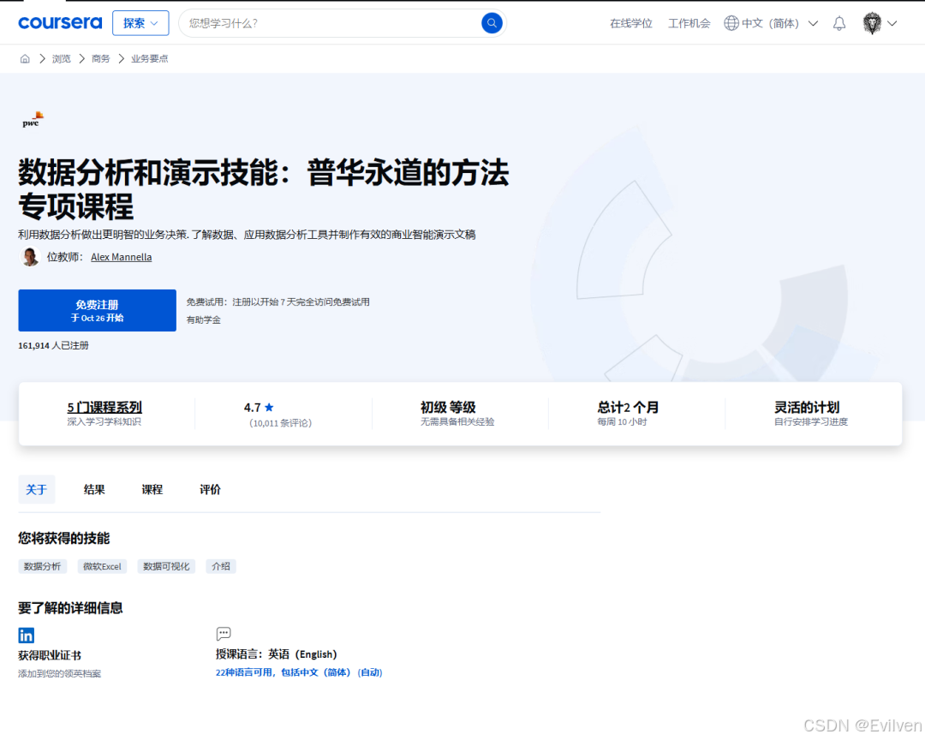Open the 5 门课程系列 link
This screenshot has height=740, width=925.
tap(104, 407)
